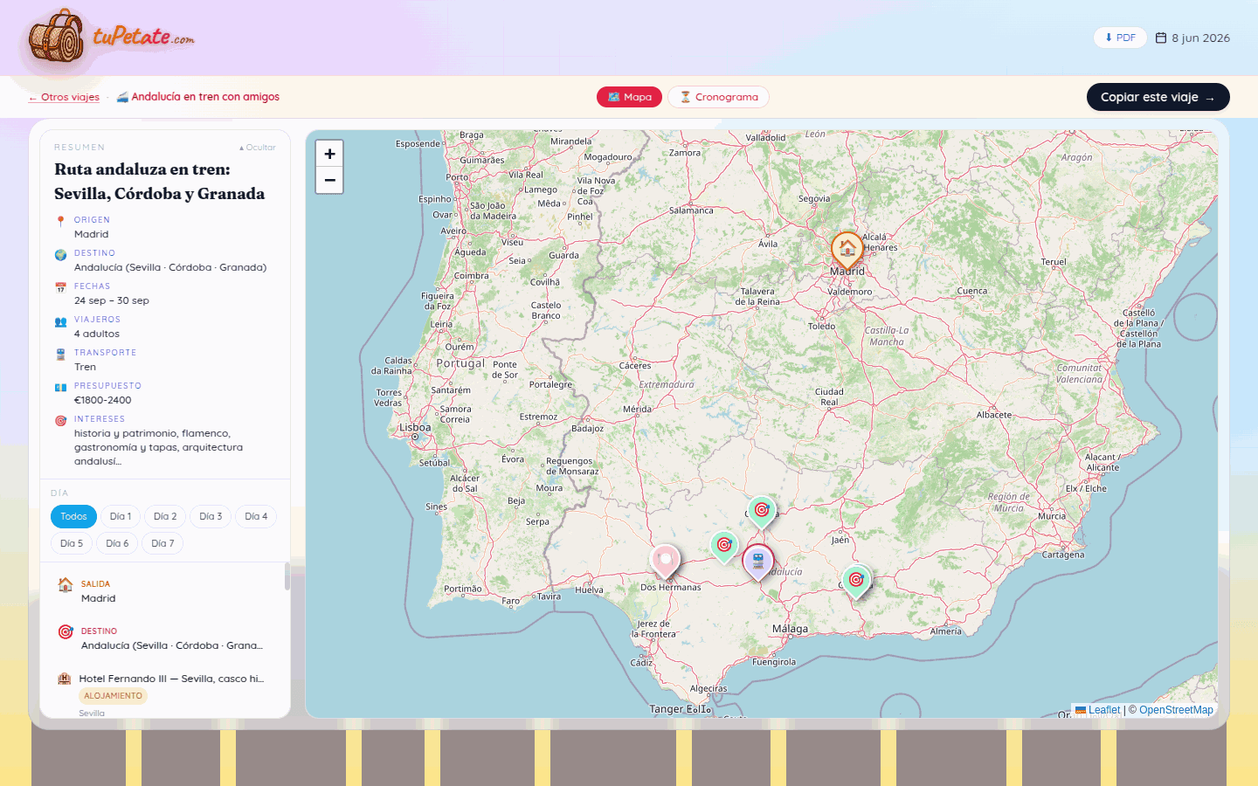This screenshot has width=1258, height=786.
Task: Click the Málaga label on the map
Action: click(790, 629)
